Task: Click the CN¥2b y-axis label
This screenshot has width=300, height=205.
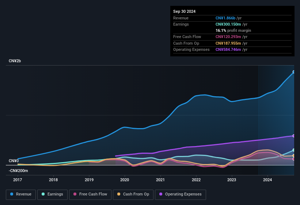Action: pos(15,61)
